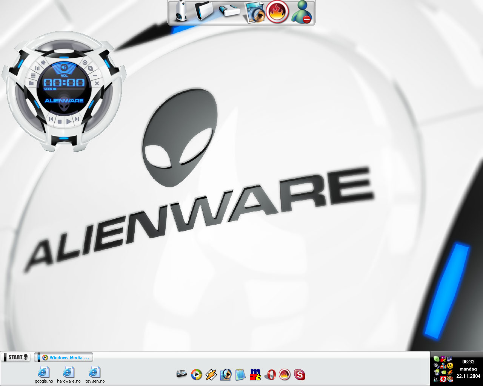
Task: Switch to the Windows Media taskbar button
Action: tap(63, 357)
